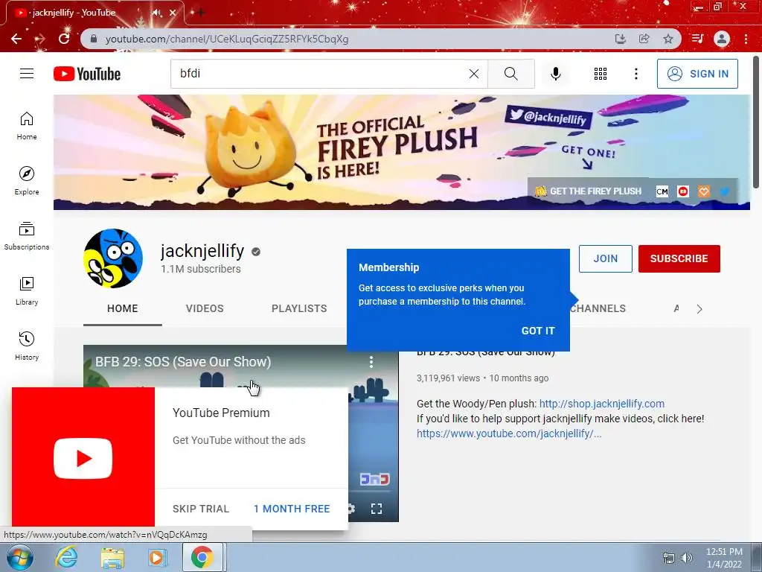This screenshot has height=572, width=762.
Task: Click the Join membership button
Action: coord(606,258)
